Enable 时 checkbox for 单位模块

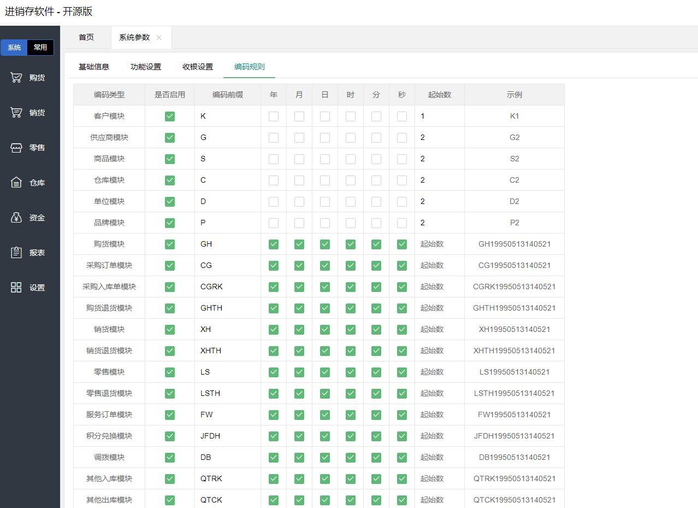coord(351,201)
